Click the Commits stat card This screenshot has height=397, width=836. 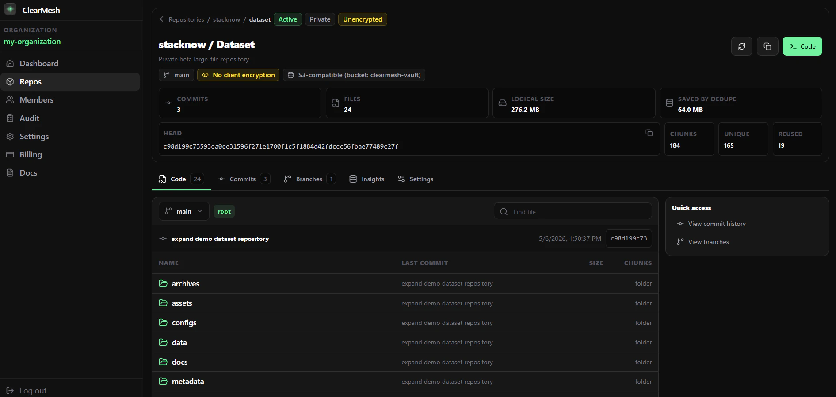tap(240, 103)
